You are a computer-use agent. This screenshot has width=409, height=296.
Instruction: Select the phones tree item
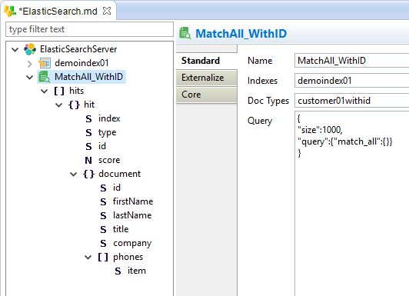(x=128, y=257)
